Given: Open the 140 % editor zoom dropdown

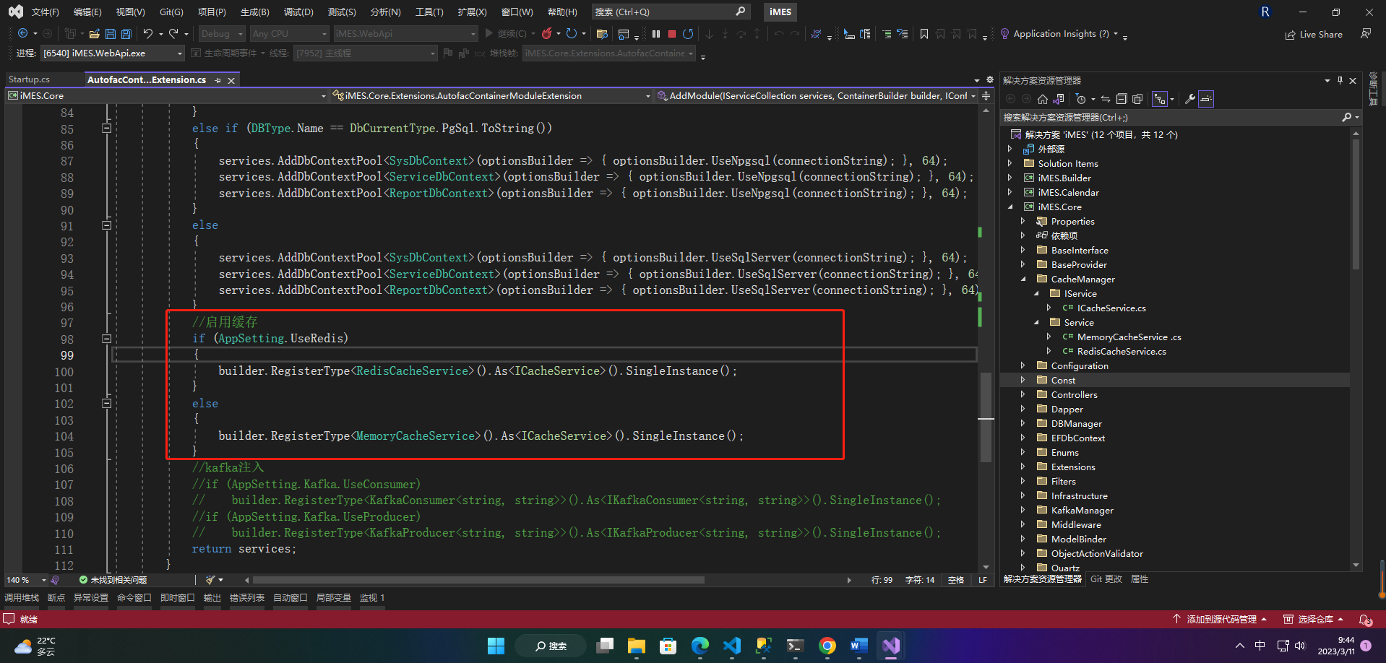Looking at the screenshot, I should coord(43,580).
